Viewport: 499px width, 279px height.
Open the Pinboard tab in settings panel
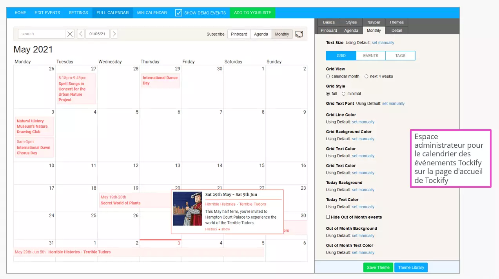[329, 30]
